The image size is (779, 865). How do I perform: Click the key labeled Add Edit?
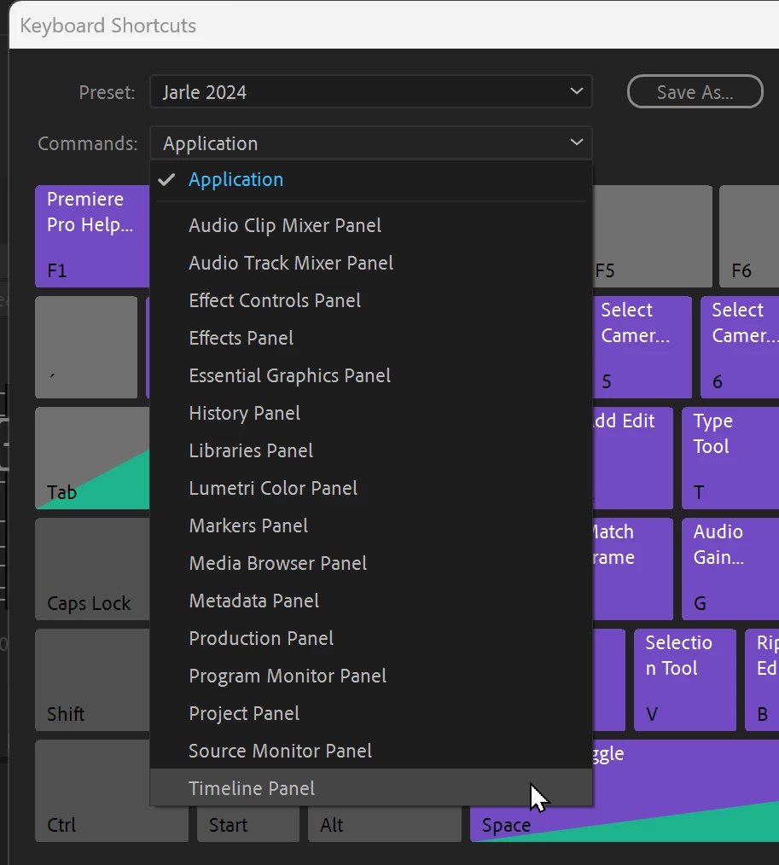tap(633, 458)
